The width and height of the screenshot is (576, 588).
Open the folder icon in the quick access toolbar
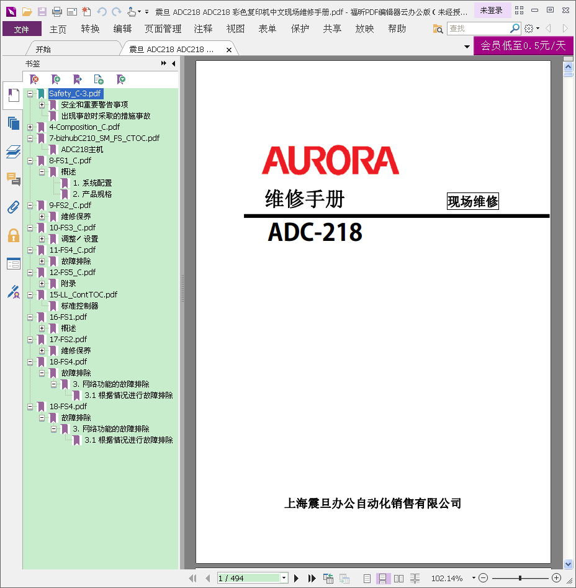(x=27, y=12)
